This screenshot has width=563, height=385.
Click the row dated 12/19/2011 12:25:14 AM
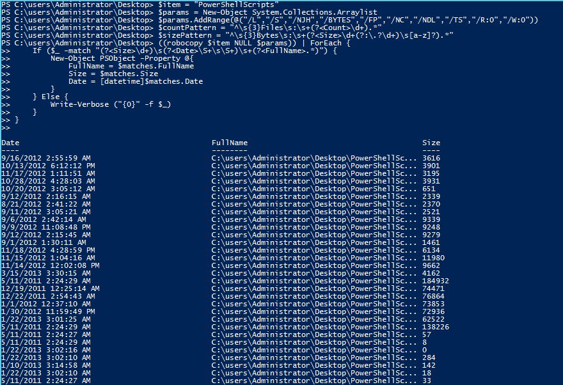[x=223, y=288]
